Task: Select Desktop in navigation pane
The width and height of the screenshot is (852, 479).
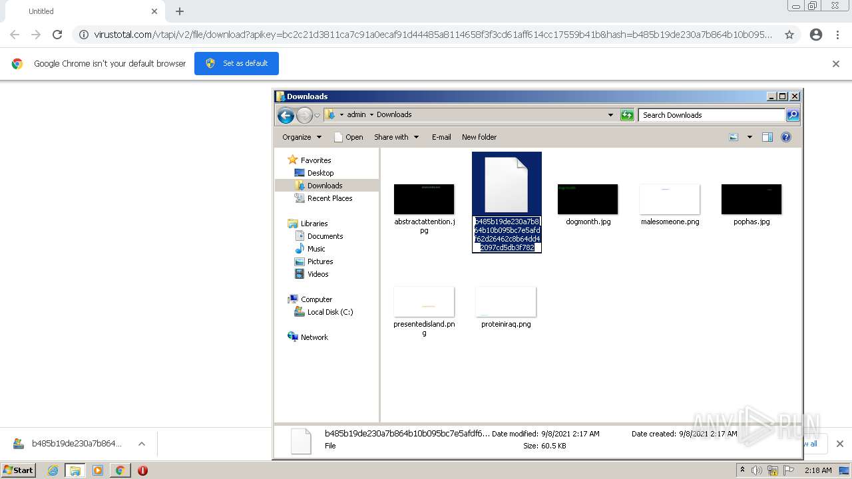Action: point(320,173)
